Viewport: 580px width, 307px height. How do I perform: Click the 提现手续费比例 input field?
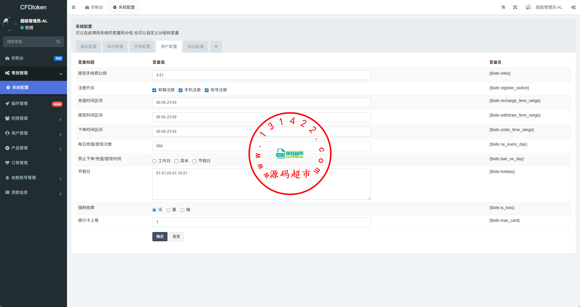pyautogui.click(x=261, y=75)
